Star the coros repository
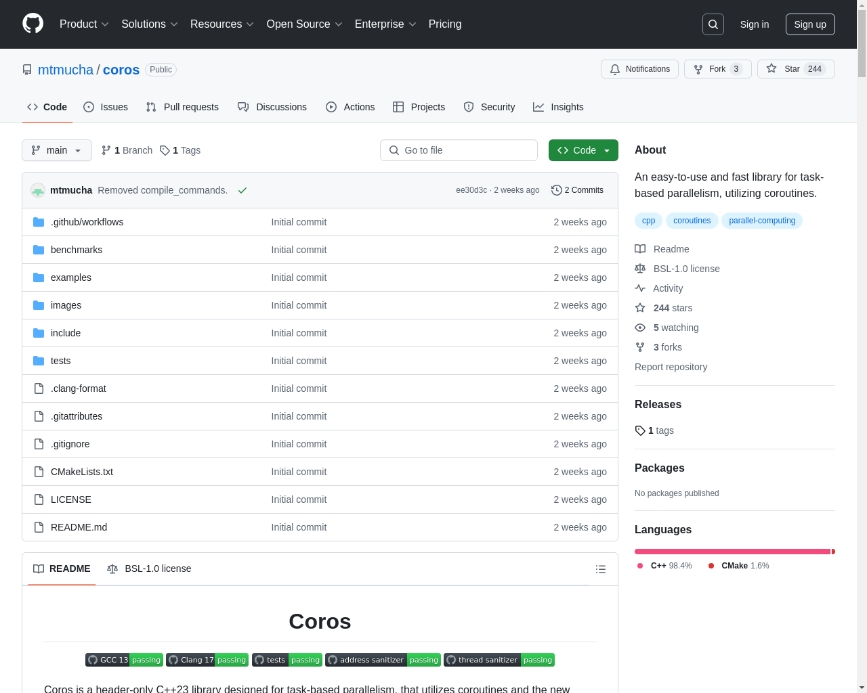This screenshot has height=693, width=867. click(796, 69)
